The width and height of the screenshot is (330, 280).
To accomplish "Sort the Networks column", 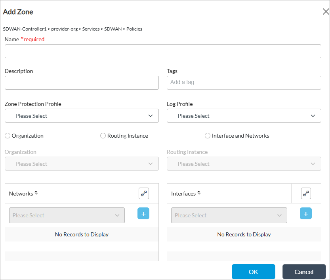I will pos(36,193).
